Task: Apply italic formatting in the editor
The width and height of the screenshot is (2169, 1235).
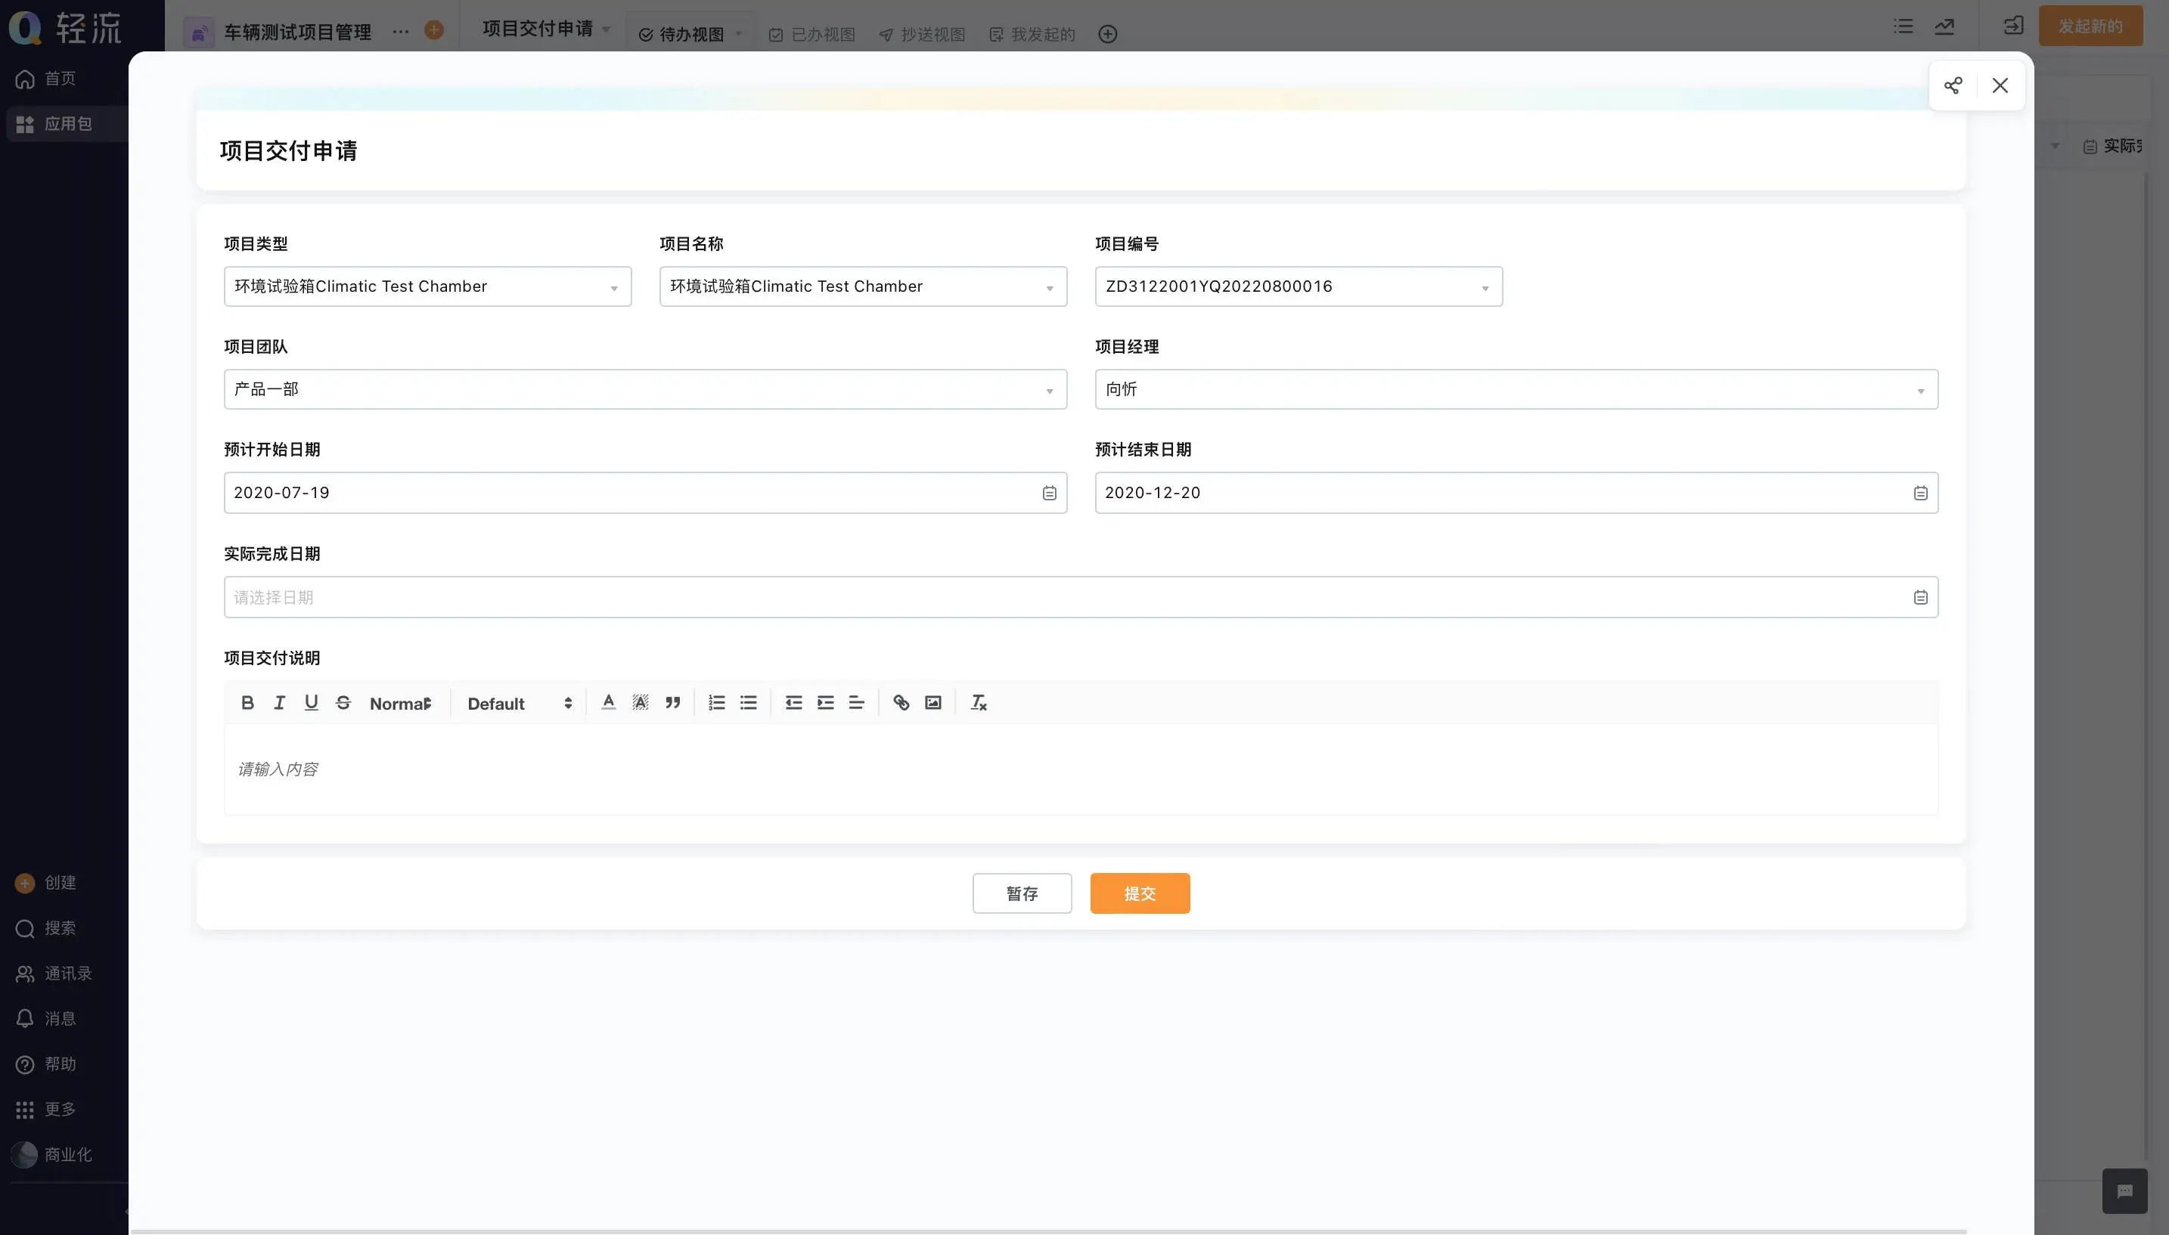Action: coord(279,702)
